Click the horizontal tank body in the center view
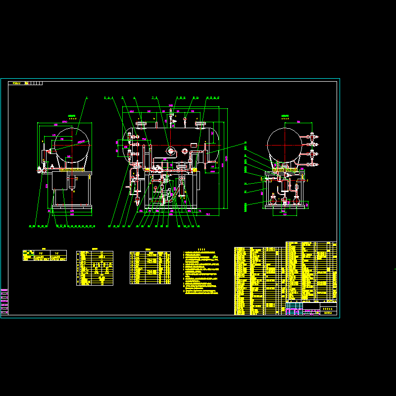 pos(171,136)
